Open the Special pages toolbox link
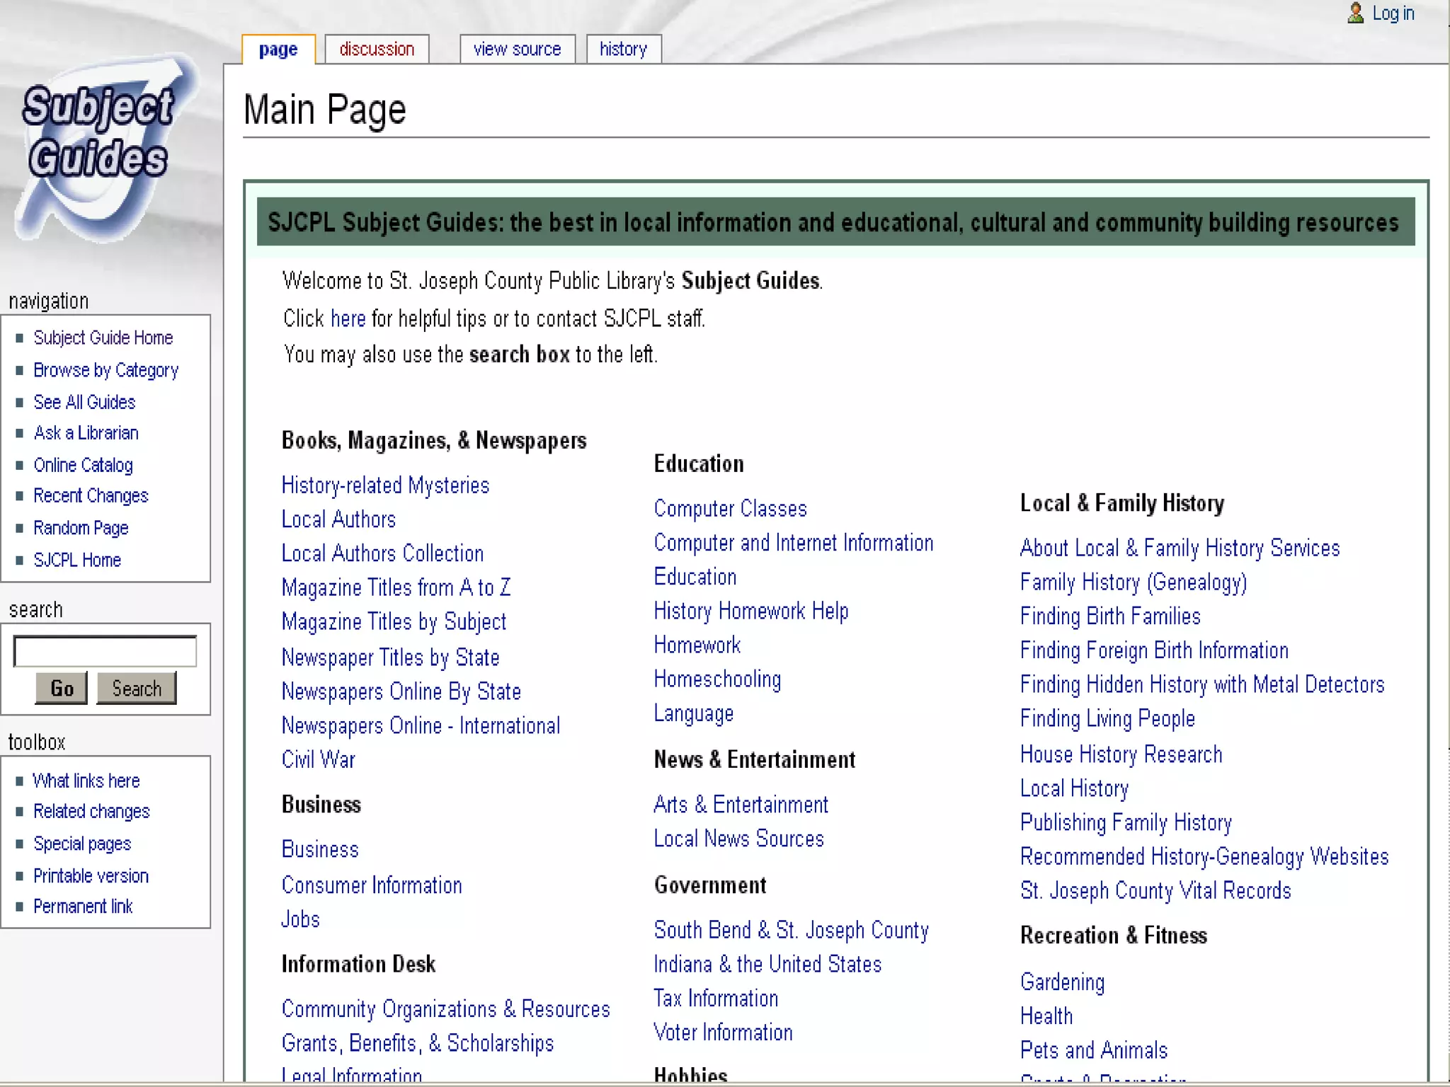The width and height of the screenshot is (1450, 1087). coord(82,844)
